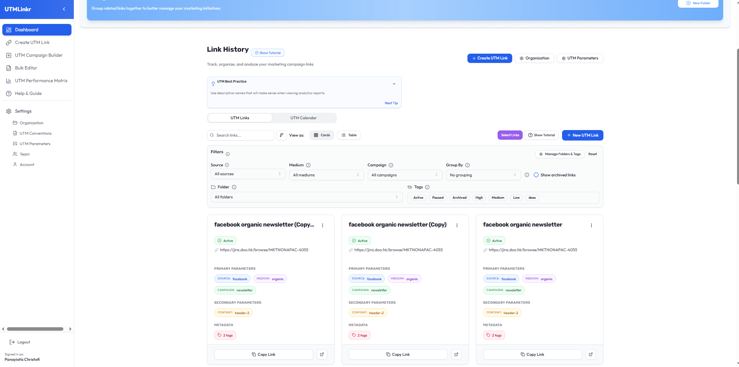Toggle the Active tag filter
The image size is (739, 367).
[418, 198]
